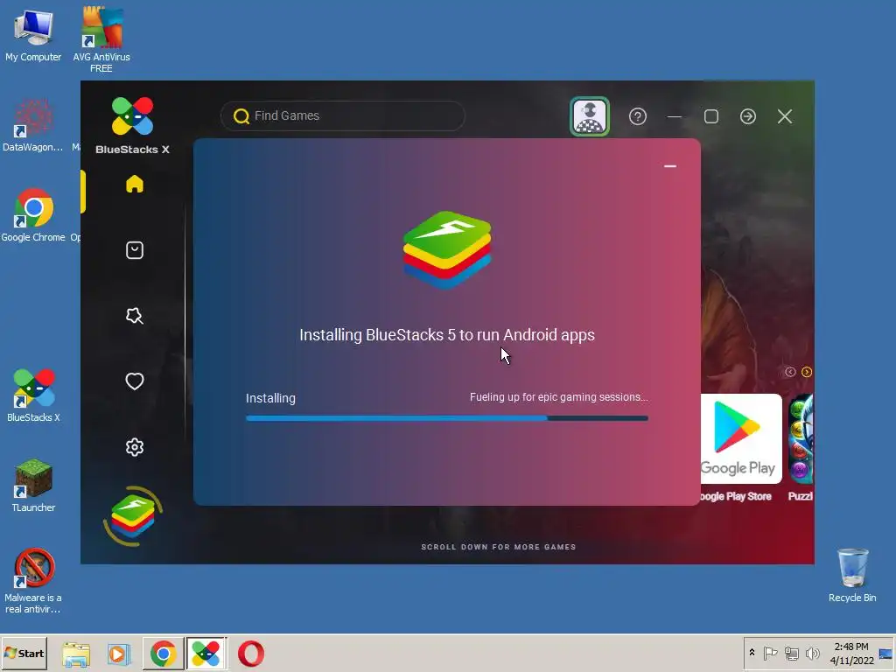Viewport: 896px width, 672px height.
Task: Click the BlueStacks 5 loading icon in sidebar
Action: point(133,516)
